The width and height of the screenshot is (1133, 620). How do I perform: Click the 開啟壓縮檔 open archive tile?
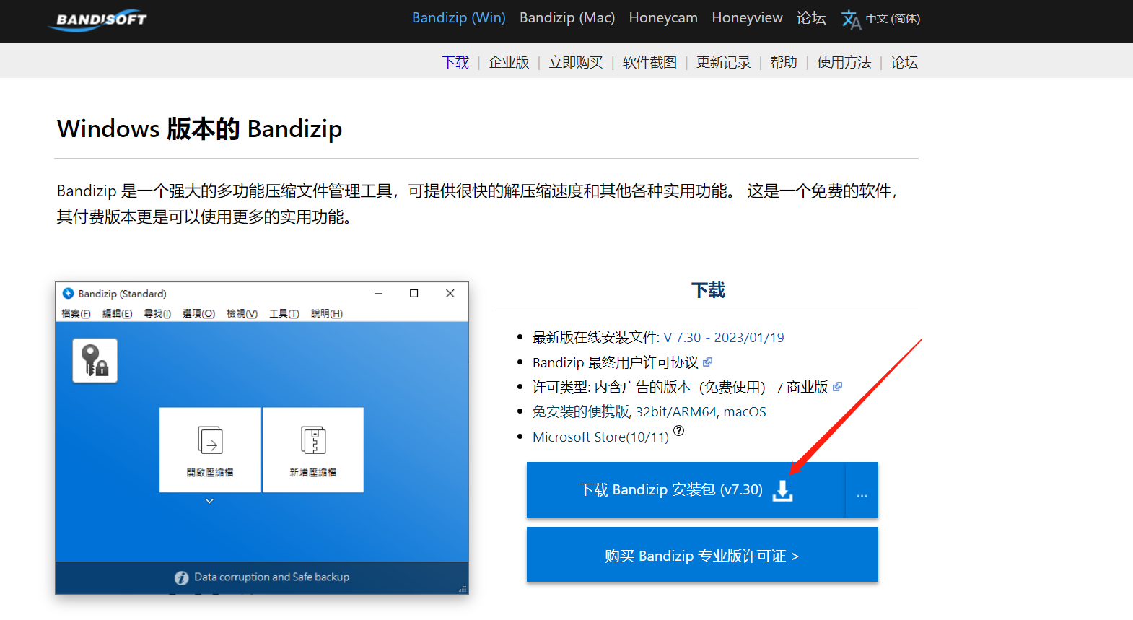tap(210, 450)
